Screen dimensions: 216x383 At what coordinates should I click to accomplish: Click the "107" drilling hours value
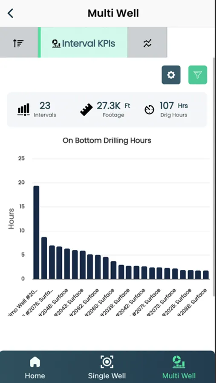point(167,106)
